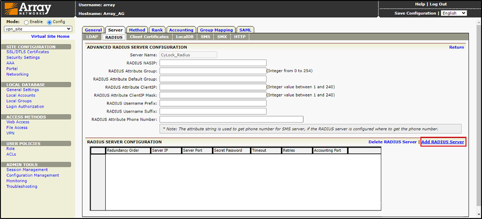The width and height of the screenshot is (482, 219).
Task: Click Save Configuration in the header
Action: coord(415,13)
